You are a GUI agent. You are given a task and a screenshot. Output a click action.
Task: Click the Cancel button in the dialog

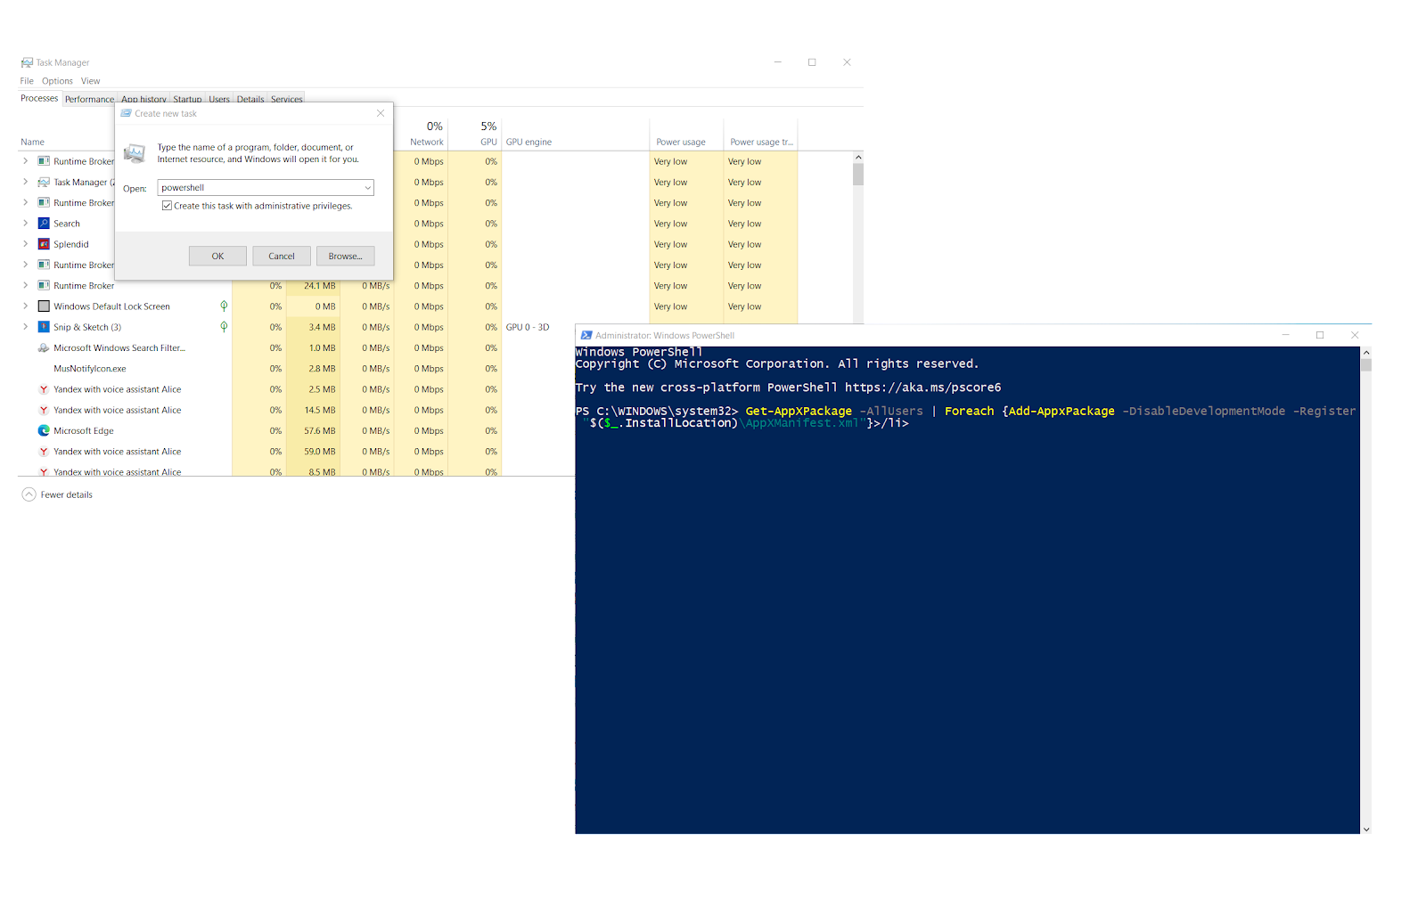click(x=282, y=257)
